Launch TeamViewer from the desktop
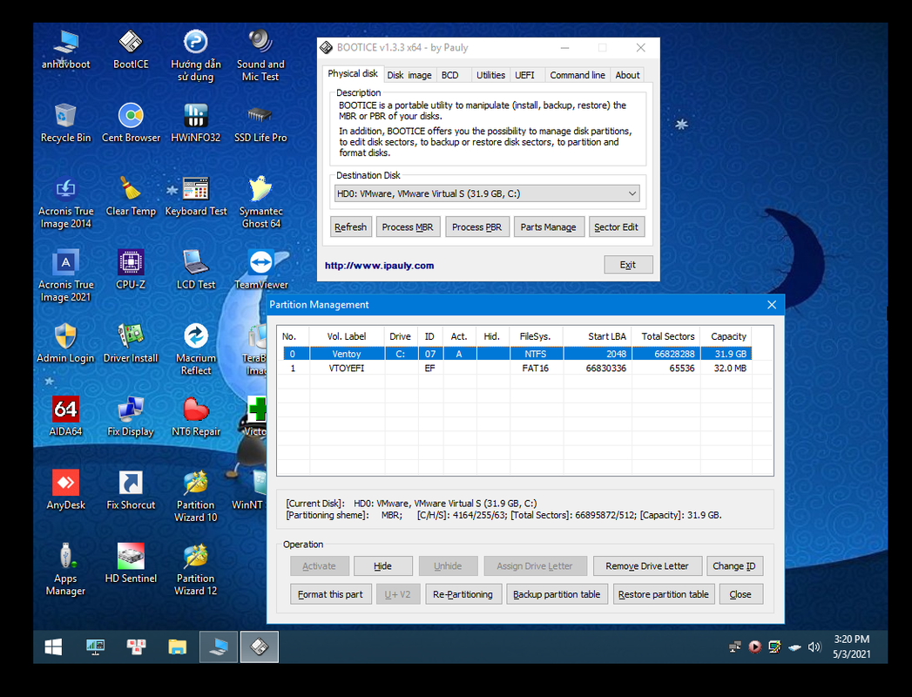 tap(260, 270)
